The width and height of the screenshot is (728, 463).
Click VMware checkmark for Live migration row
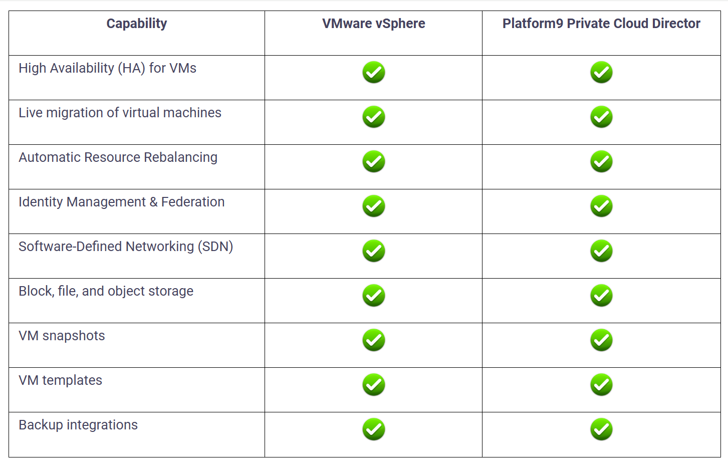point(373,117)
